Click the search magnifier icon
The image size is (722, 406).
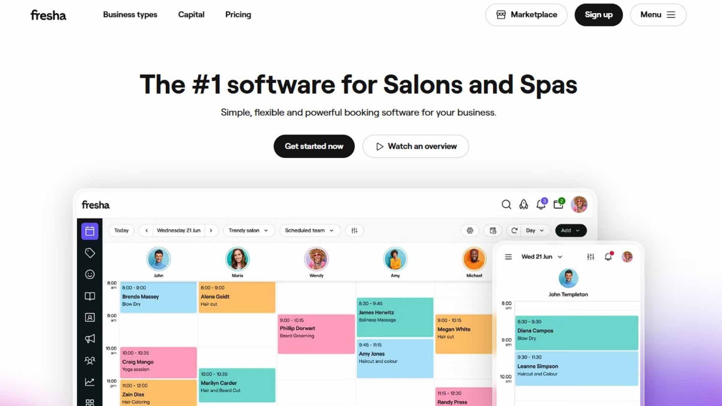tap(506, 204)
